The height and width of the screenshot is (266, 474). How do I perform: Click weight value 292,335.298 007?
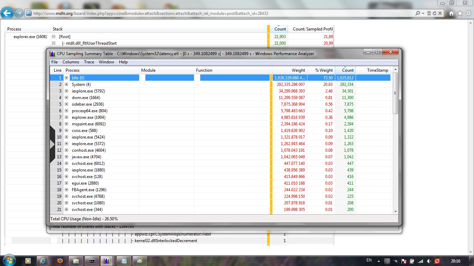[x=290, y=85]
